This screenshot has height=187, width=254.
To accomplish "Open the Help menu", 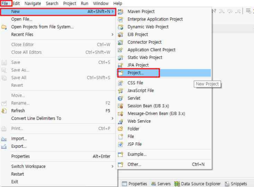I will pyautogui.click(x=117, y=3).
